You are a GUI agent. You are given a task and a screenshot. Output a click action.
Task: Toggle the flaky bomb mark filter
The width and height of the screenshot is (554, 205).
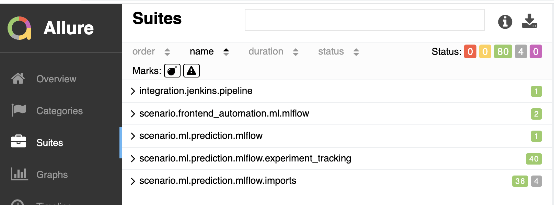(172, 71)
